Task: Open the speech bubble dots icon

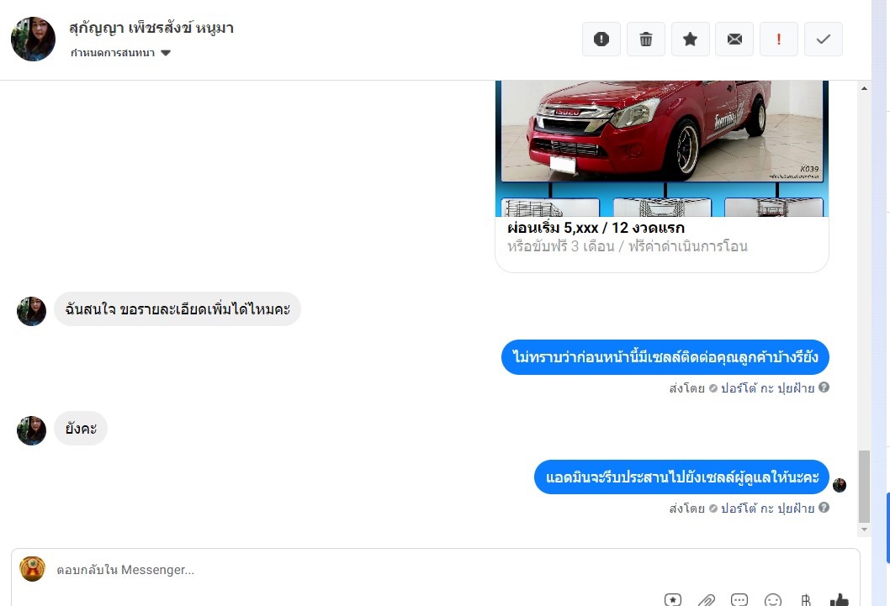Action: coord(739,600)
